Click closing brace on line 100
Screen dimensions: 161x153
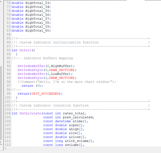(x=16, y=97)
